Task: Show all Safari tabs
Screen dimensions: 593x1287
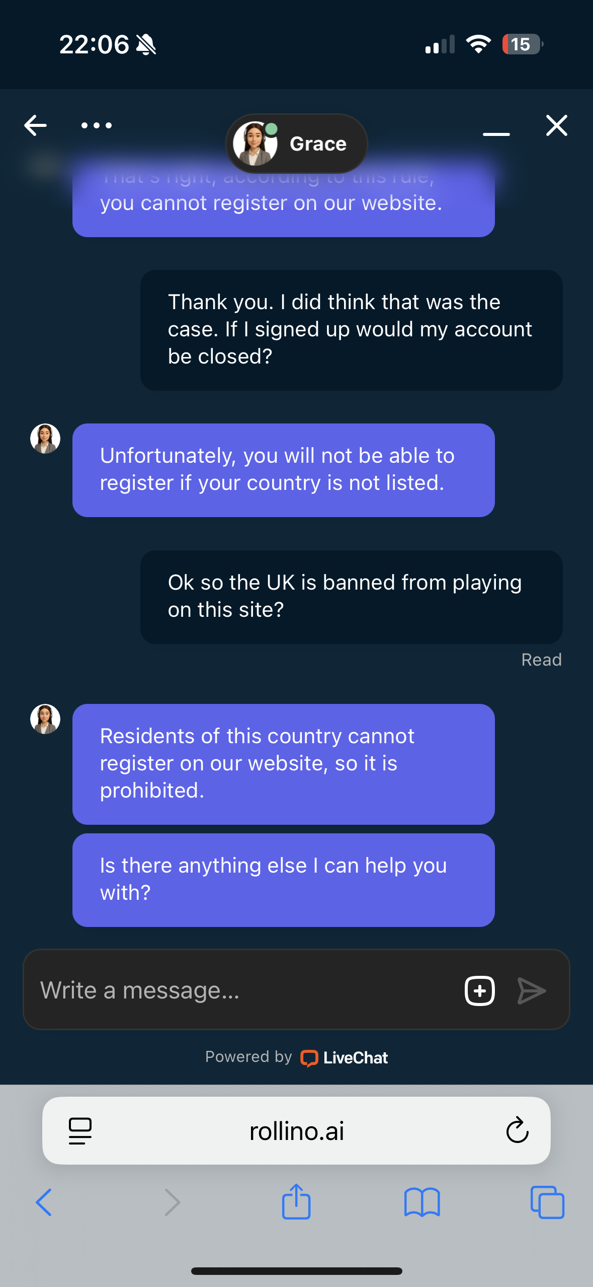Action: click(x=547, y=1202)
